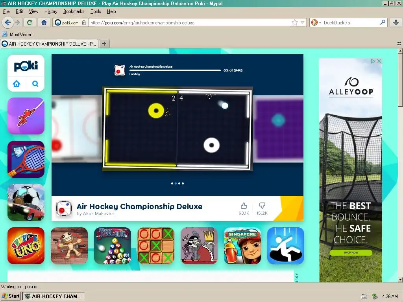Open the Bookmarks menu
This screenshot has width=403, height=302.
[x=74, y=11]
